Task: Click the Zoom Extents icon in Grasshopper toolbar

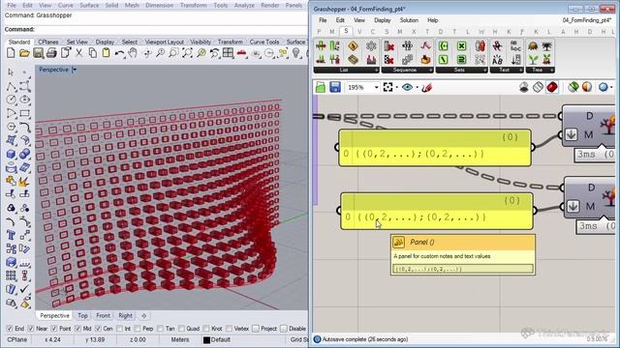Action: [x=387, y=87]
